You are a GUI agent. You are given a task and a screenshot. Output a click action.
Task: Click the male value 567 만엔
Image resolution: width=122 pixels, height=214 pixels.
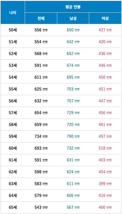(x=73, y=207)
